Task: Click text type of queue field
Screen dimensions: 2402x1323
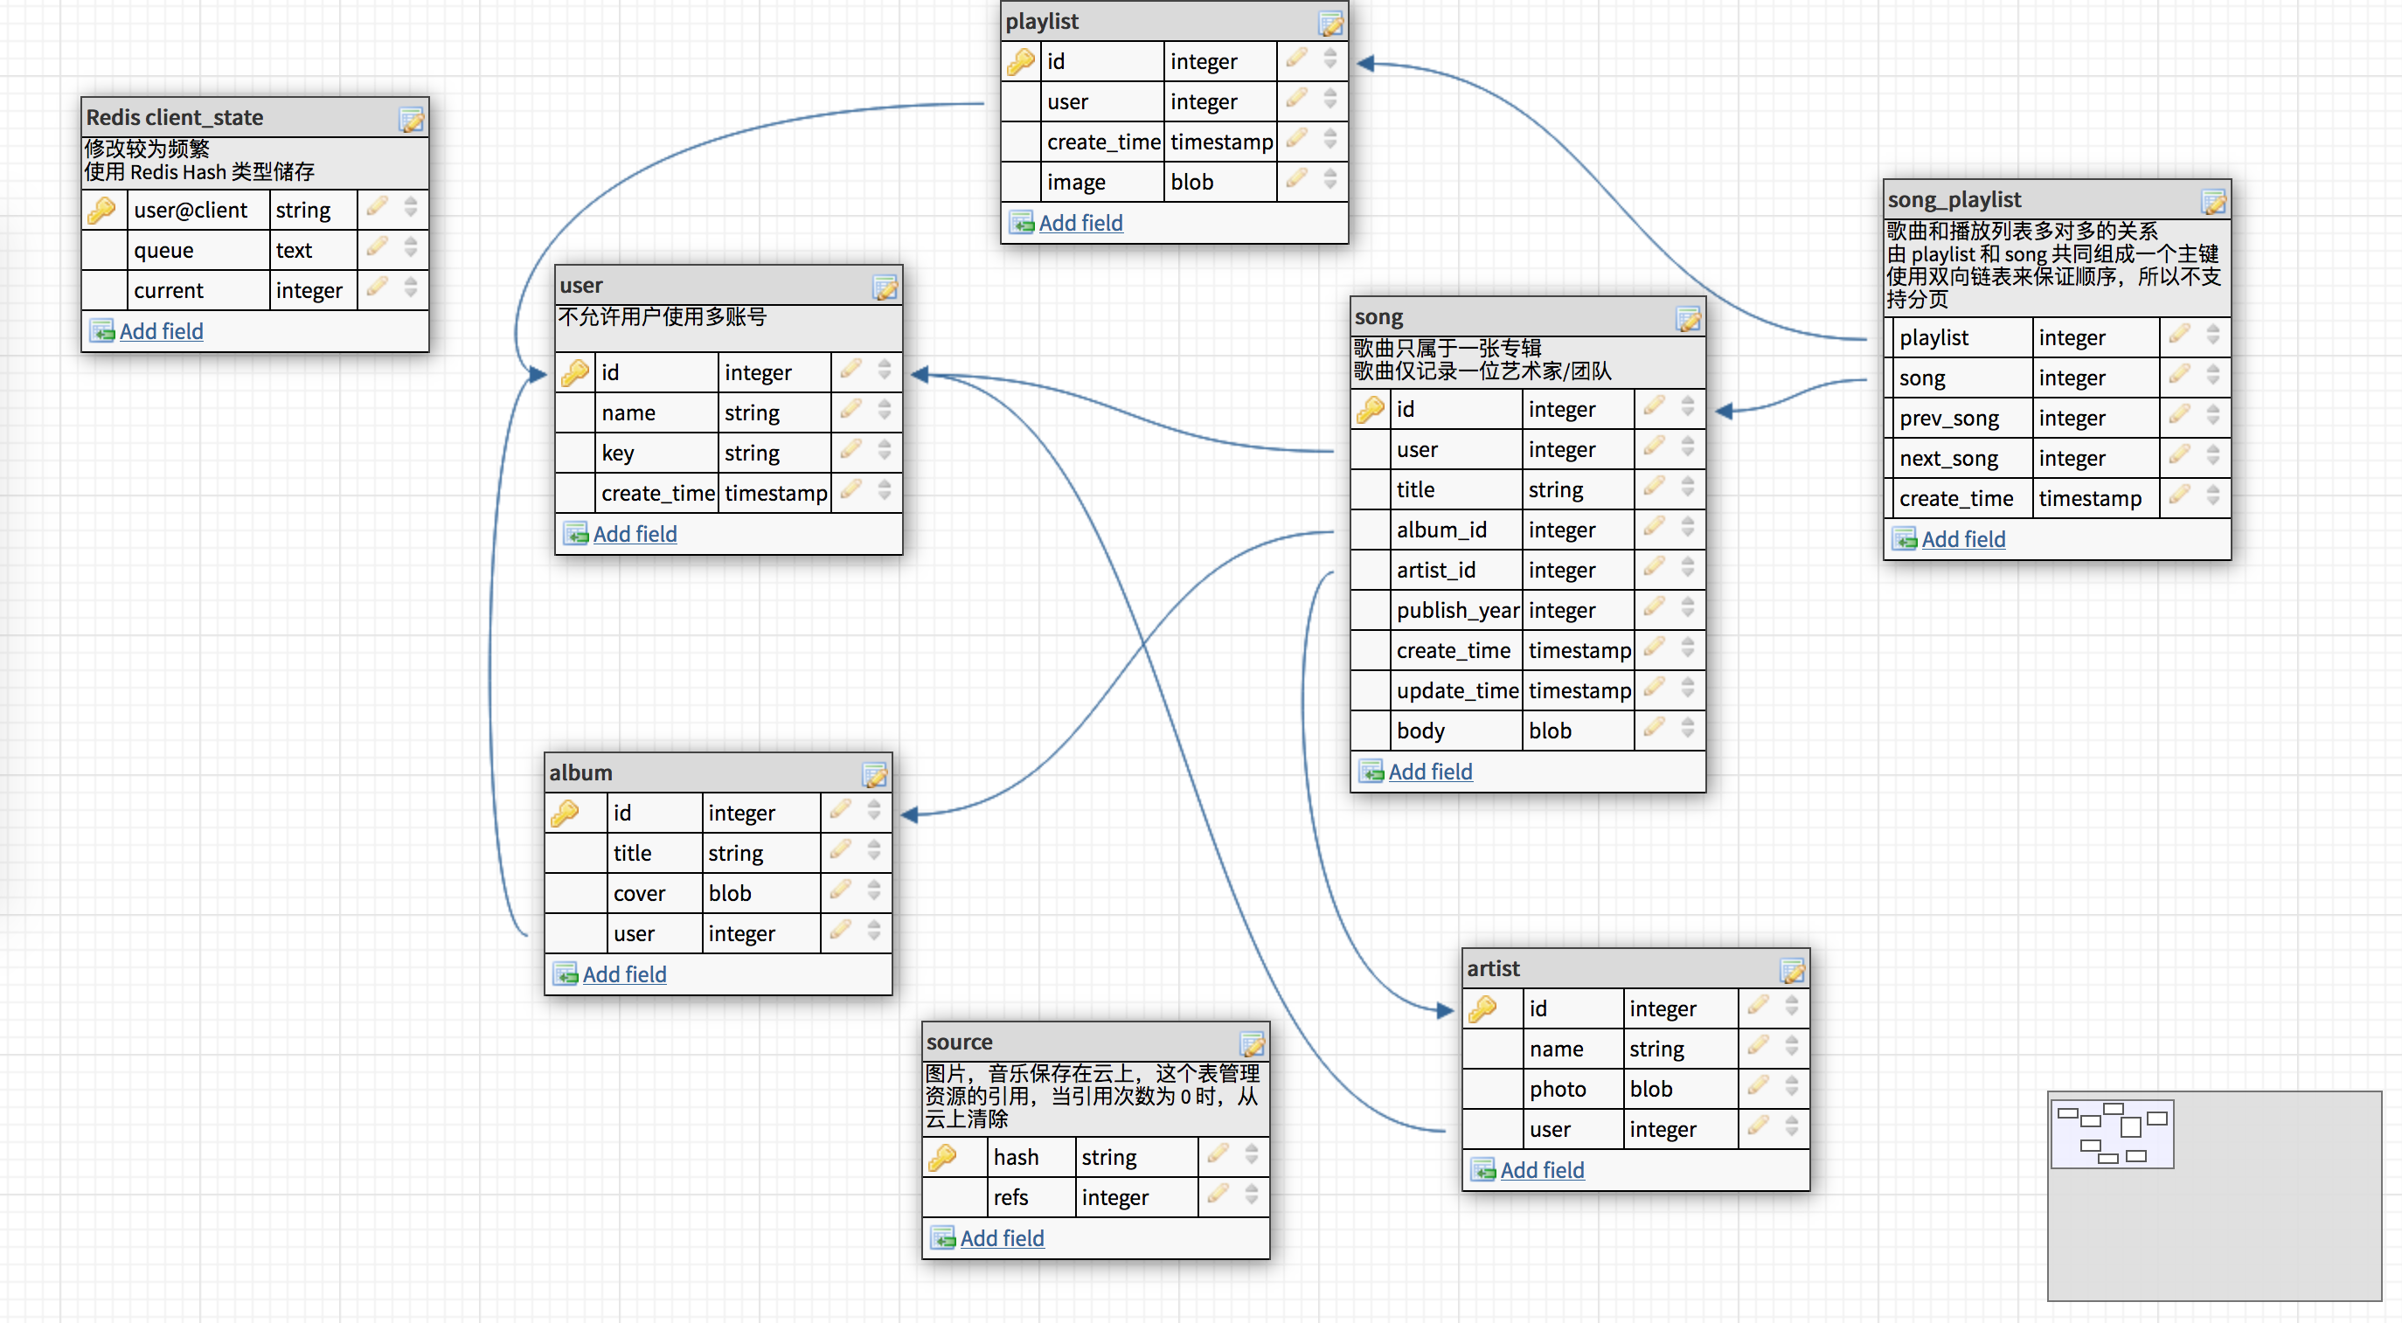Action: [x=294, y=252]
